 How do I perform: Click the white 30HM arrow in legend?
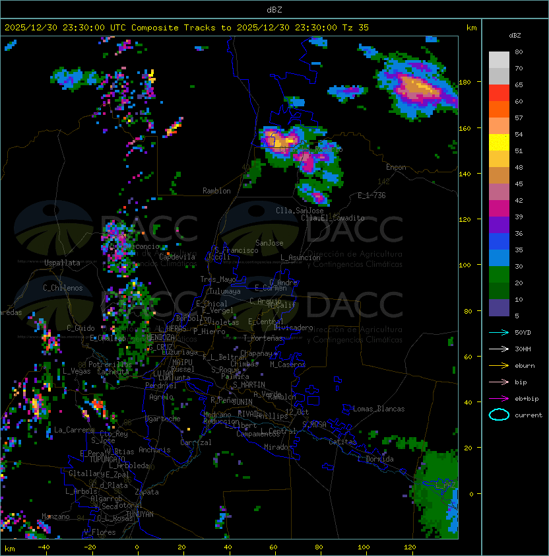pos(499,349)
